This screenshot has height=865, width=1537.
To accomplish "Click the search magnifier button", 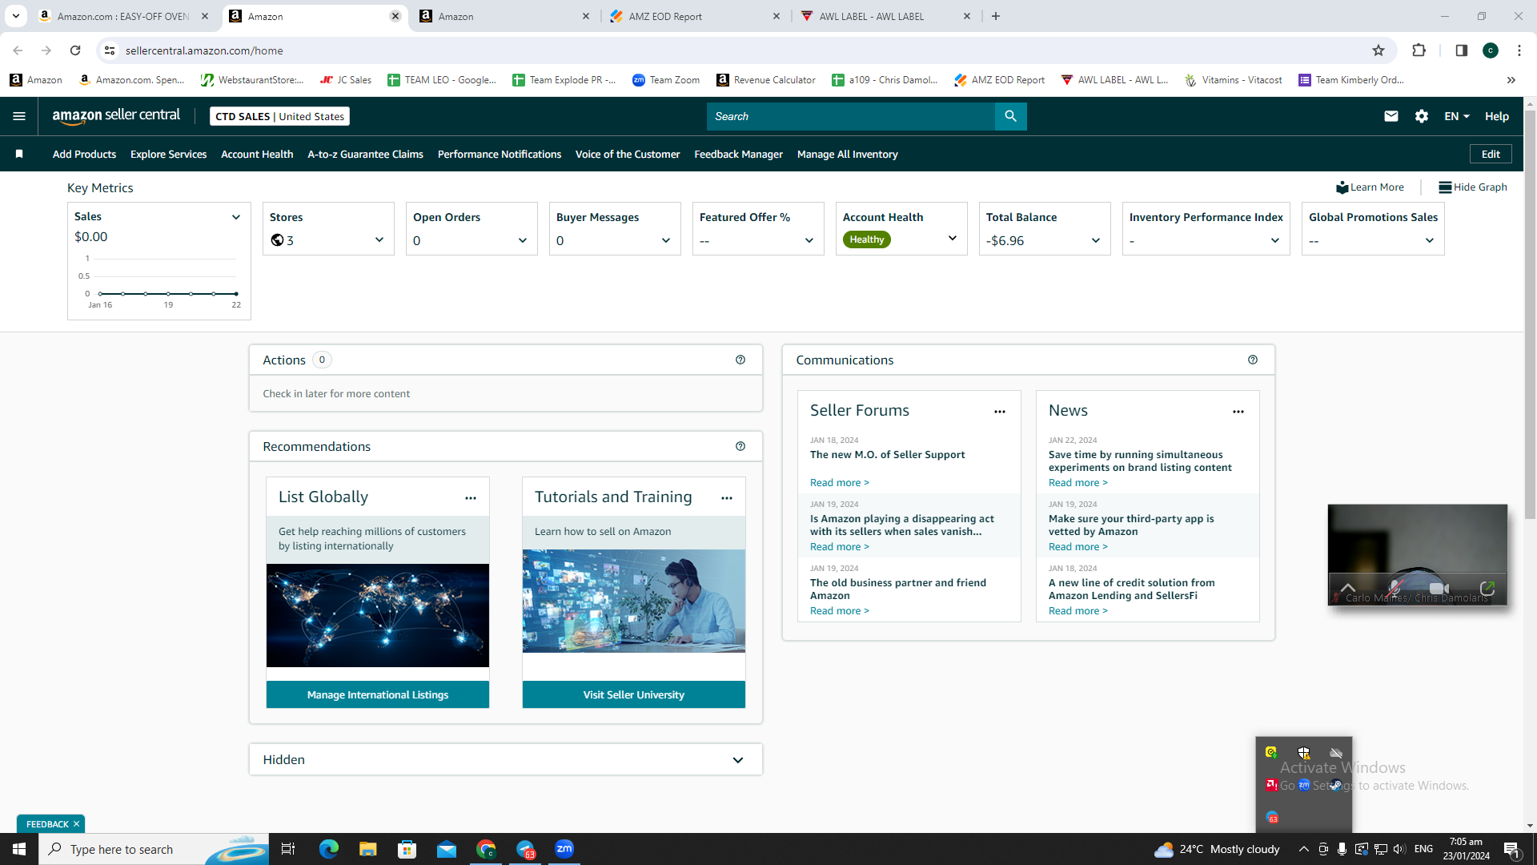I will pyautogui.click(x=1010, y=116).
